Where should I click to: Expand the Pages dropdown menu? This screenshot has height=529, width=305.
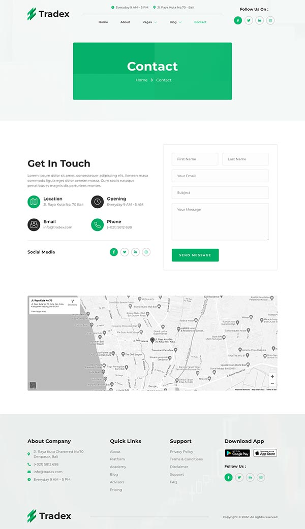point(149,22)
